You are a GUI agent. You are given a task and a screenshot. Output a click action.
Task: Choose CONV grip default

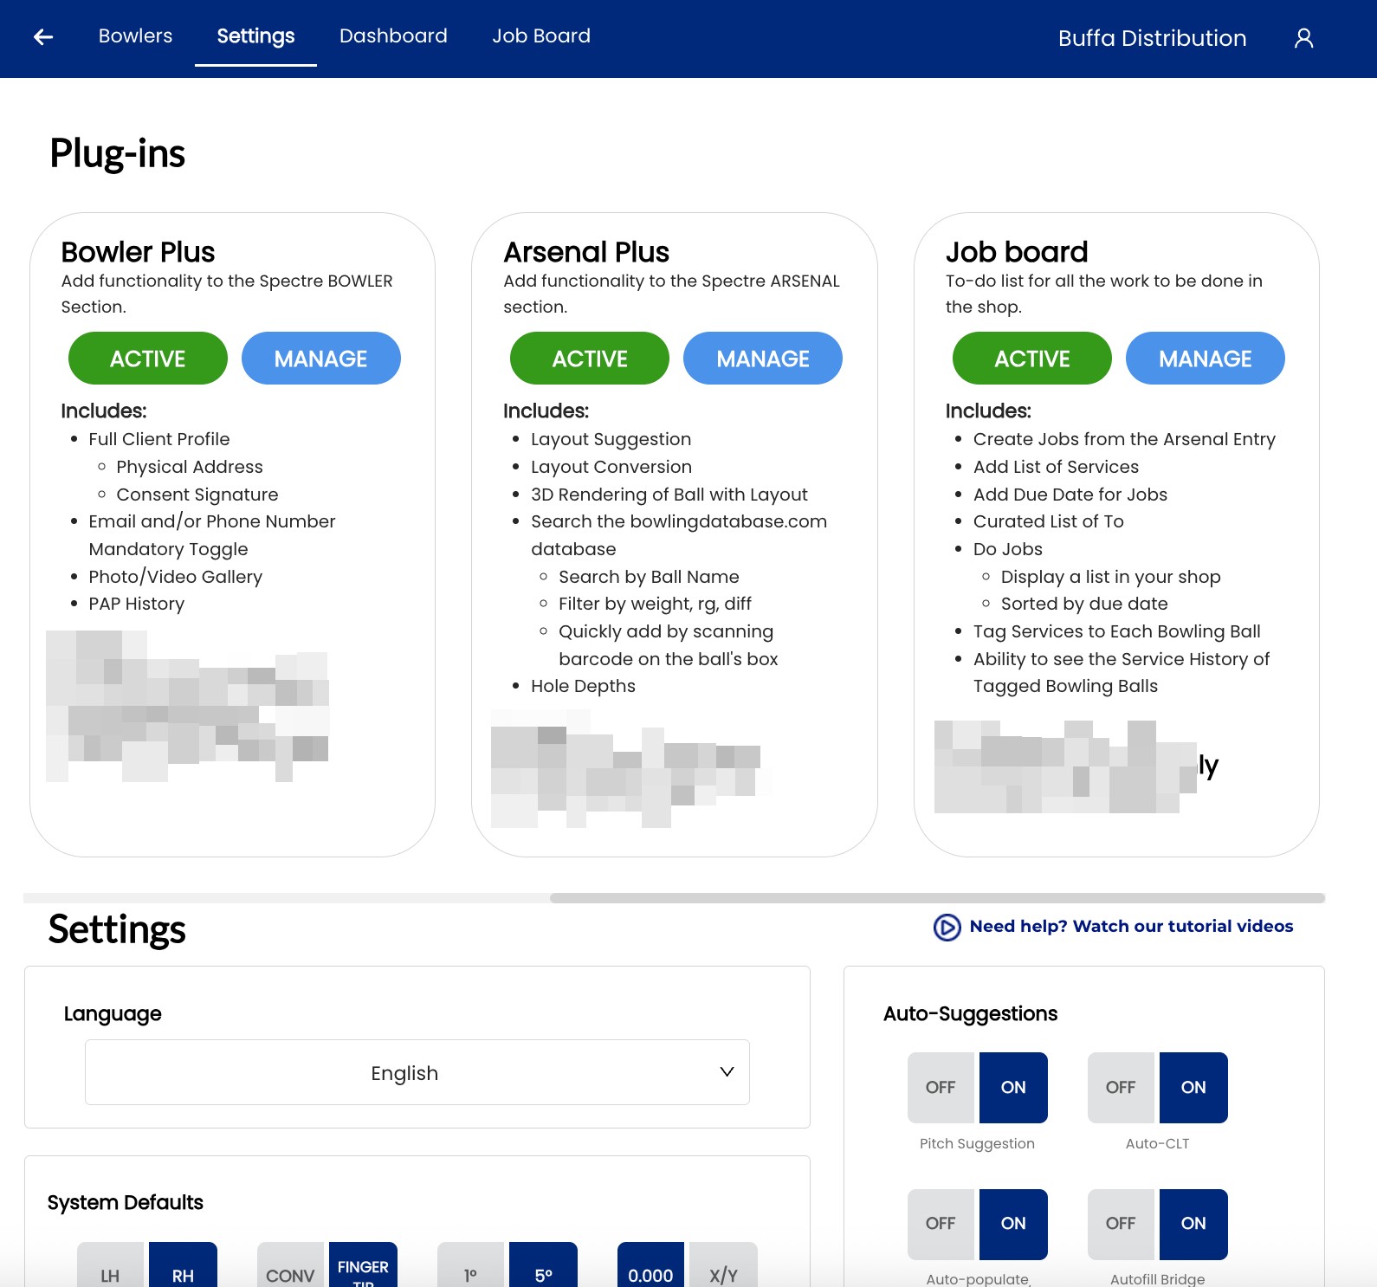point(291,1265)
